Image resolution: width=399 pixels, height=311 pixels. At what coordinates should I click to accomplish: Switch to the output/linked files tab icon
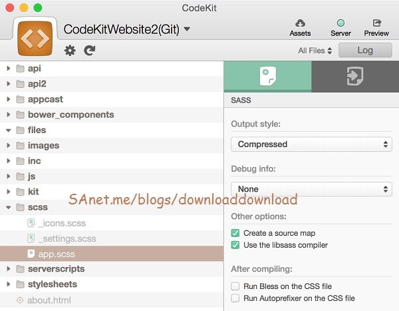pyautogui.click(x=355, y=76)
